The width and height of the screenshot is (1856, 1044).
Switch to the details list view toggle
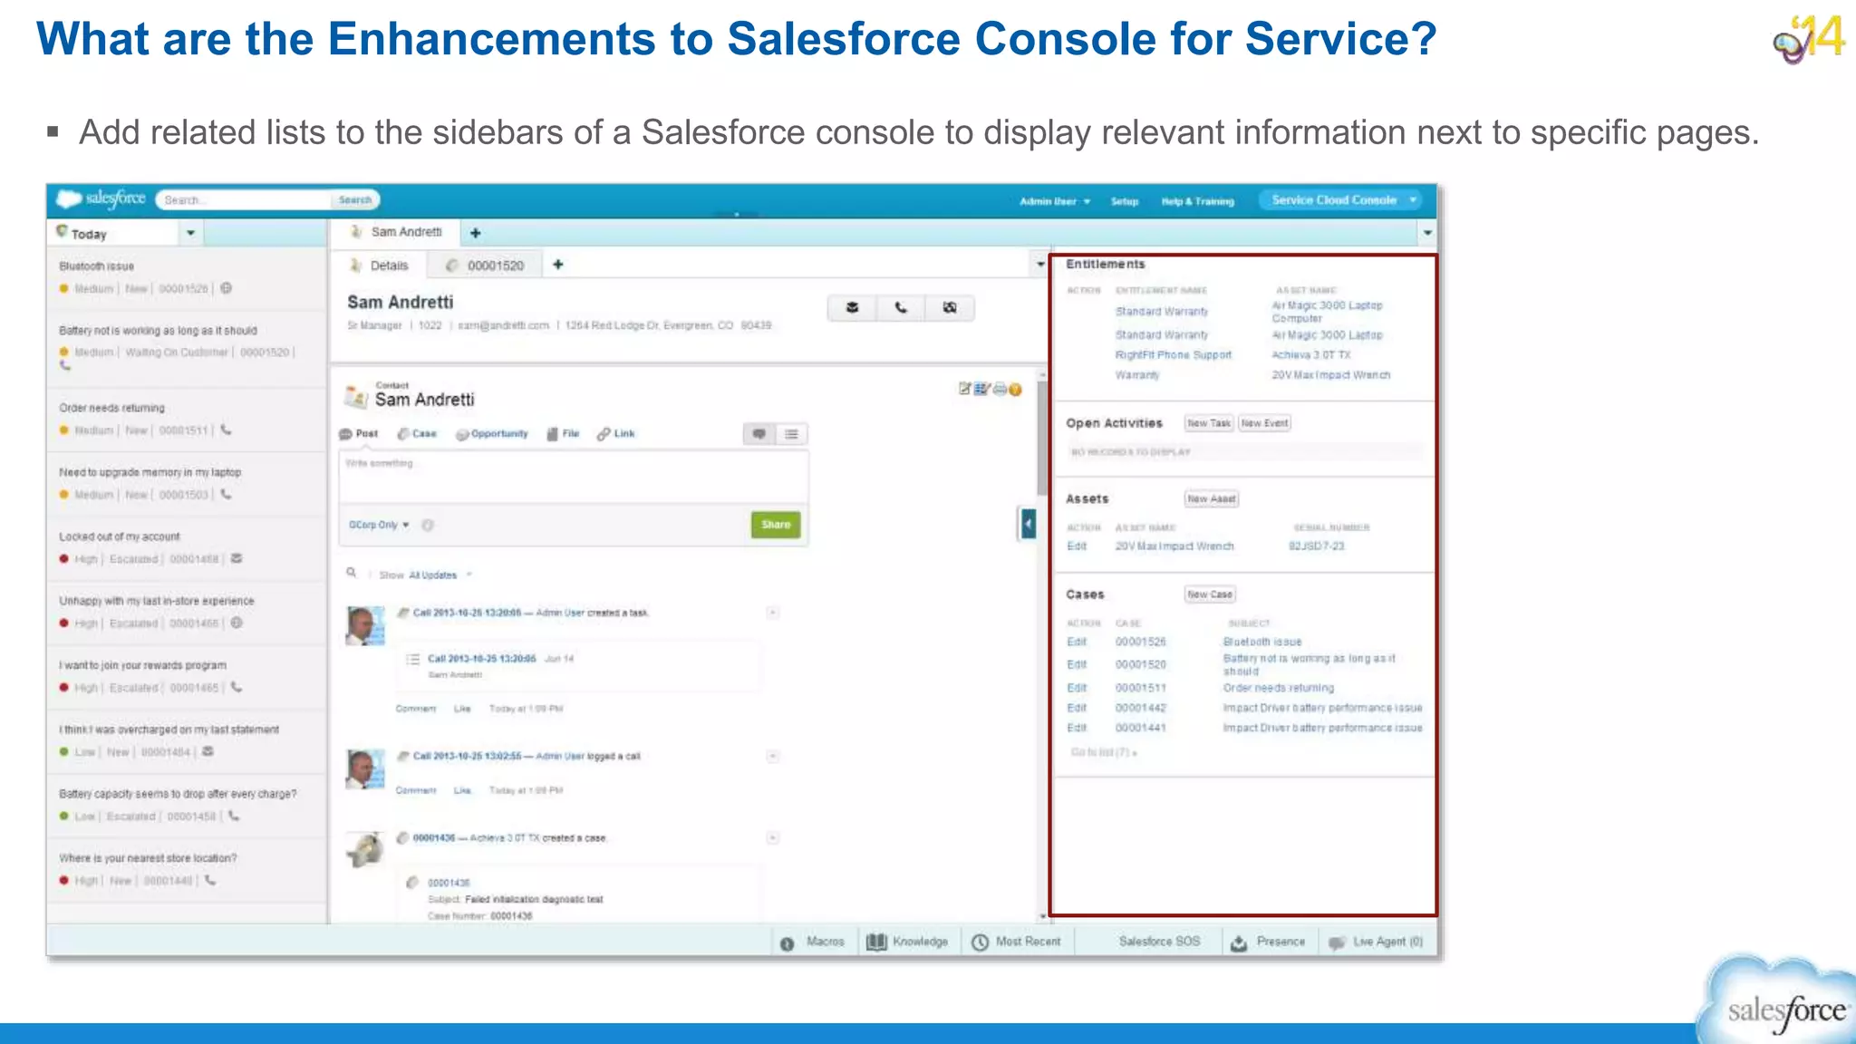pyautogui.click(x=791, y=434)
